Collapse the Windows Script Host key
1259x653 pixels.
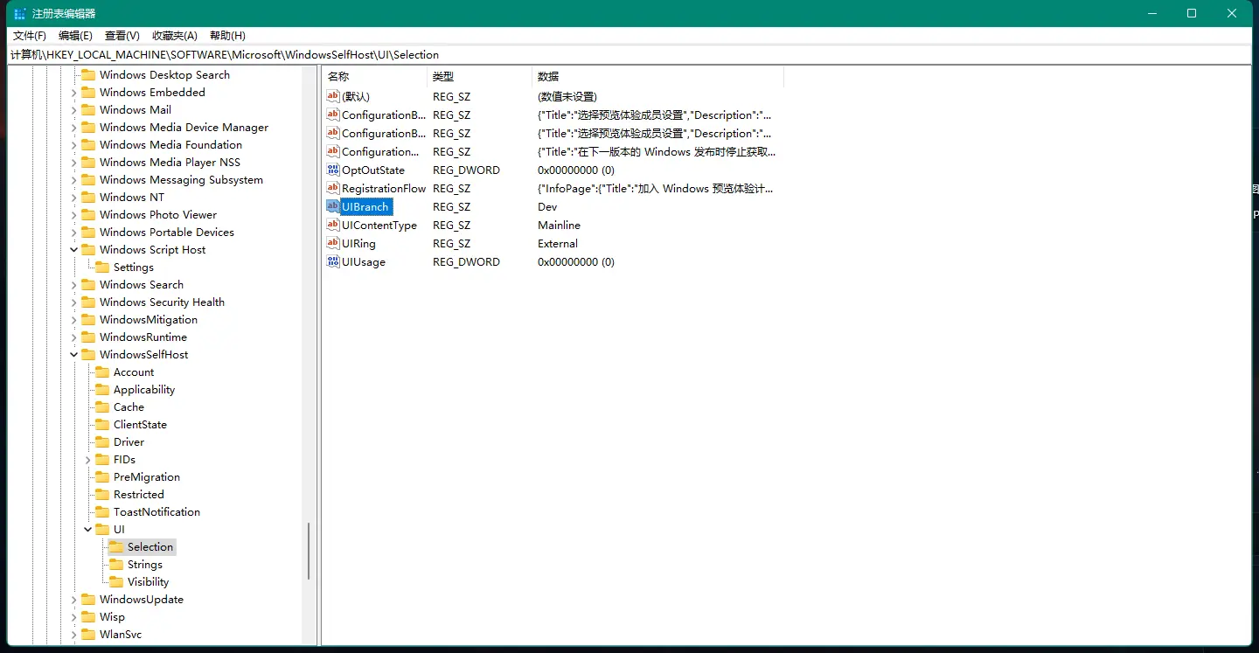tap(73, 250)
